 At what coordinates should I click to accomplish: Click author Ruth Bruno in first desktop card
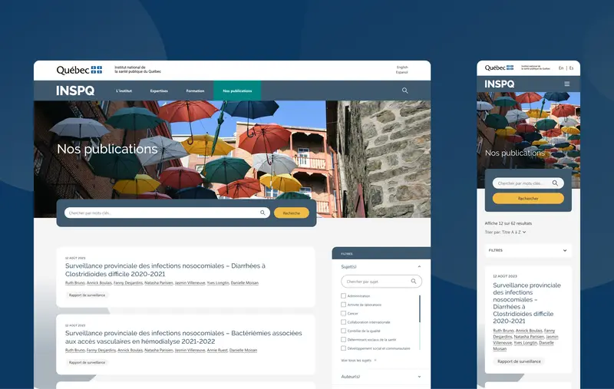coord(74,282)
